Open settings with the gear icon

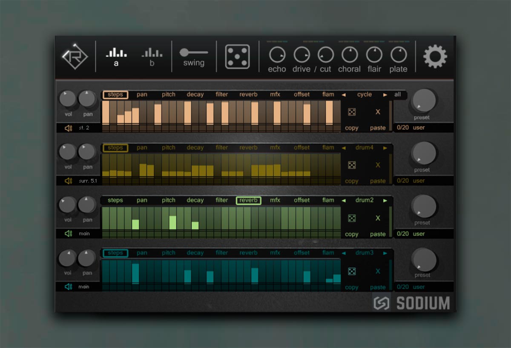pos(435,57)
